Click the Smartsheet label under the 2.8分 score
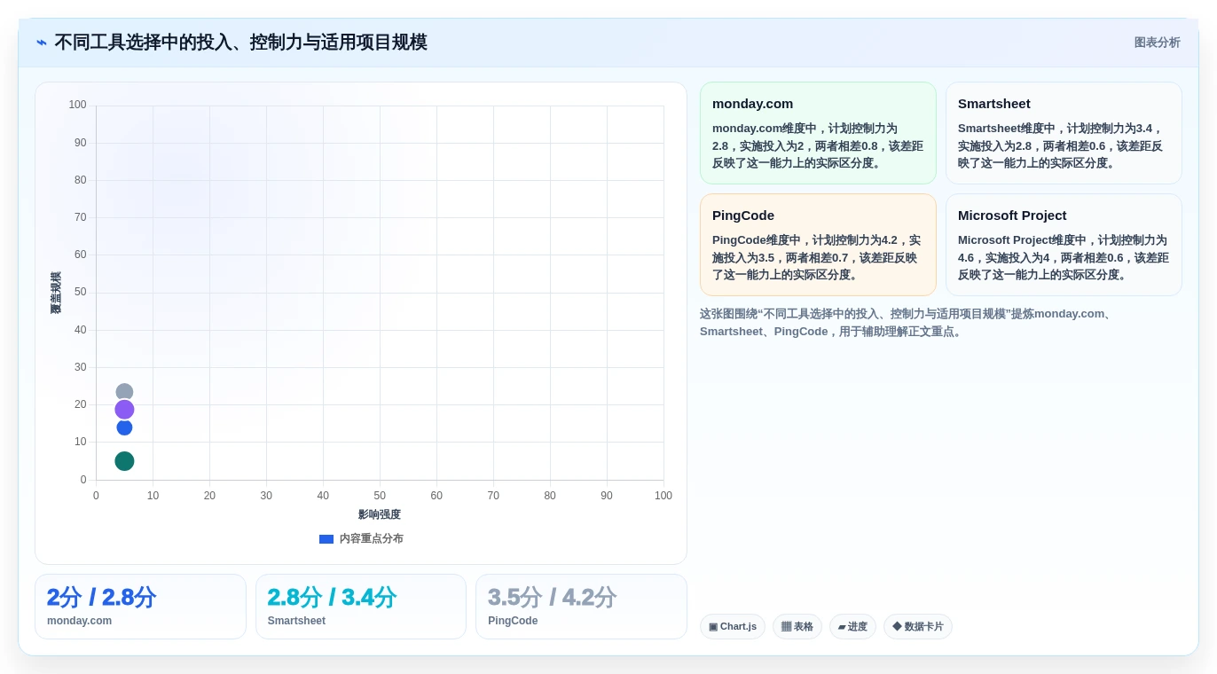The image size is (1217, 674). tap(296, 621)
